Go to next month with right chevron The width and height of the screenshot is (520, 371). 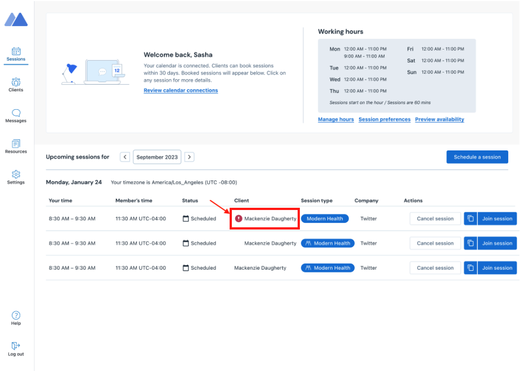[x=189, y=157]
